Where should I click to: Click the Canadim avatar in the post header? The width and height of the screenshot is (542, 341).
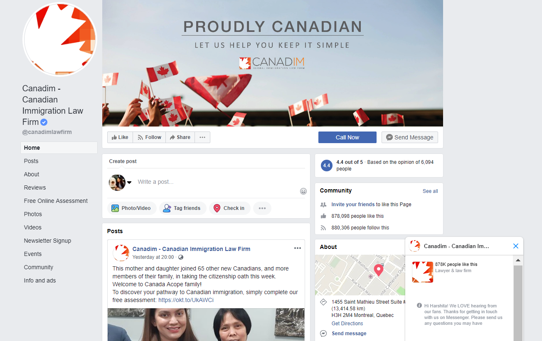click(121, 253)
